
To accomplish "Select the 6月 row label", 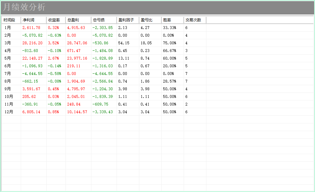I will pyautogui.click(x=8, y=66).
